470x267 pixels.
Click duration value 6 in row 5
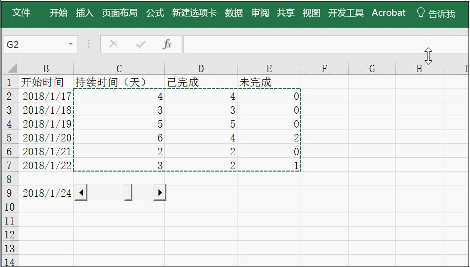pos(119,137)
